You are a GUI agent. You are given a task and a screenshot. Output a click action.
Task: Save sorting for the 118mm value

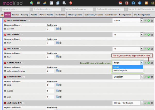57,29
